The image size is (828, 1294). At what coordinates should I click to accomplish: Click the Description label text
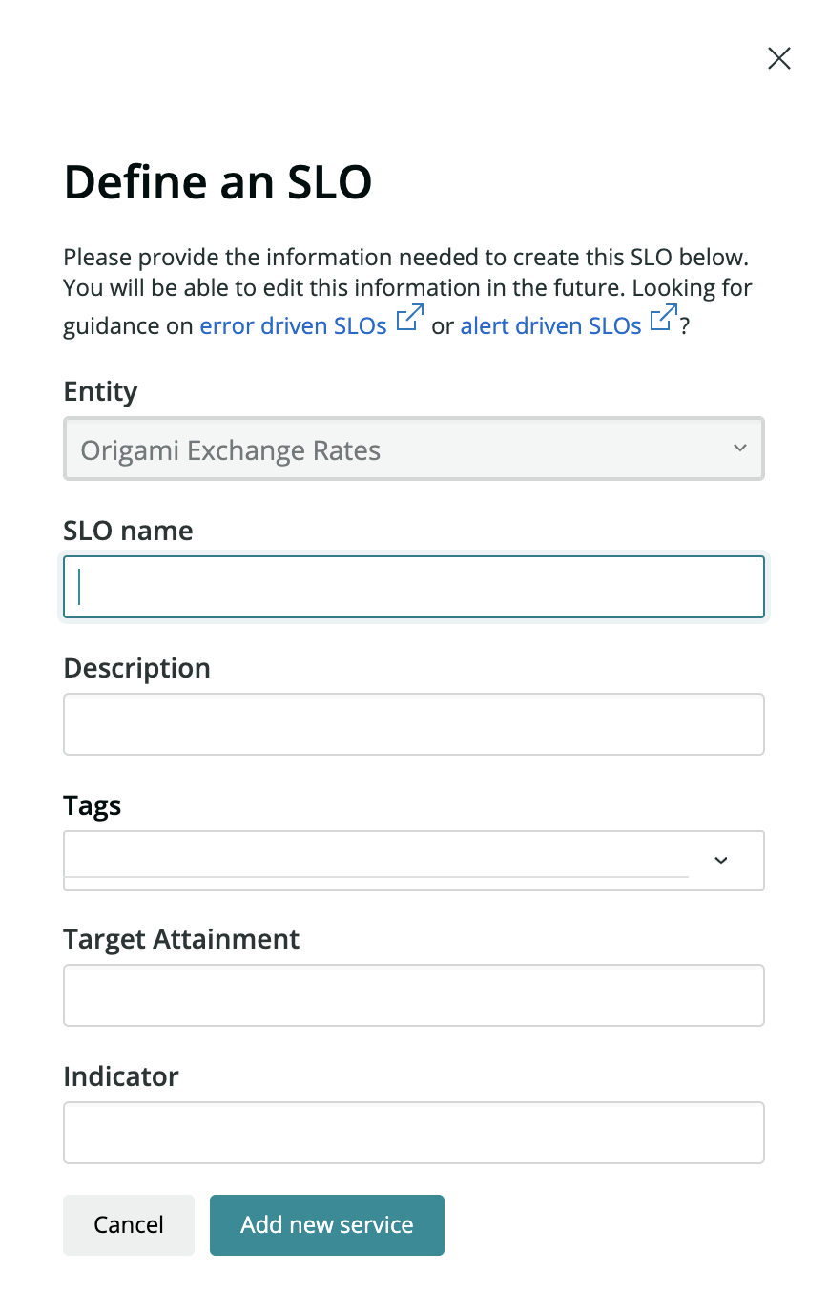pos(136,668)
